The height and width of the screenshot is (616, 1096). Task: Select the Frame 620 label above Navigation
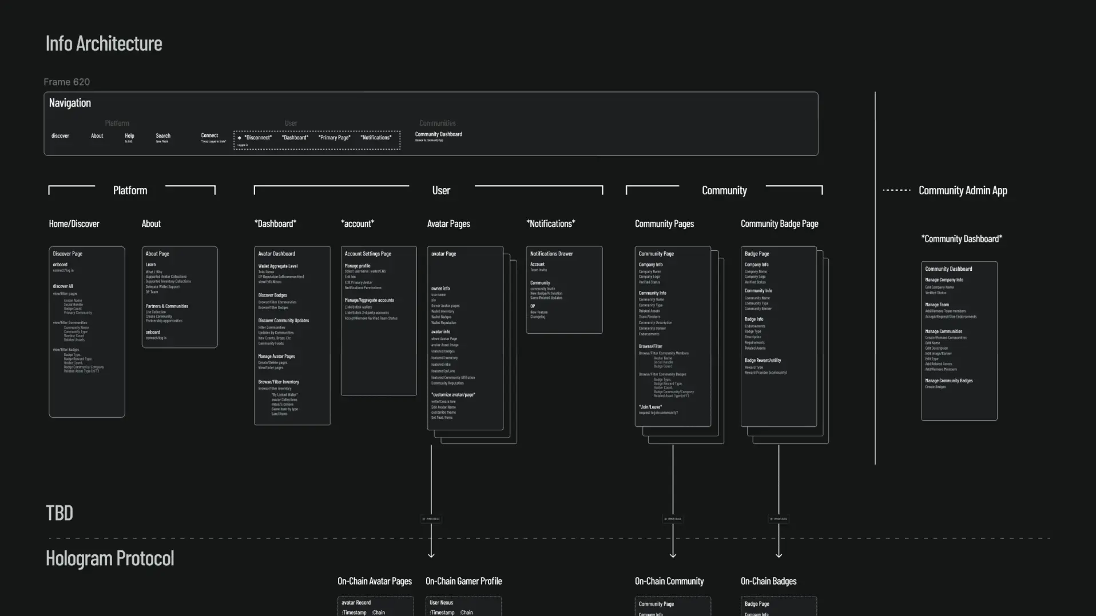67,82
